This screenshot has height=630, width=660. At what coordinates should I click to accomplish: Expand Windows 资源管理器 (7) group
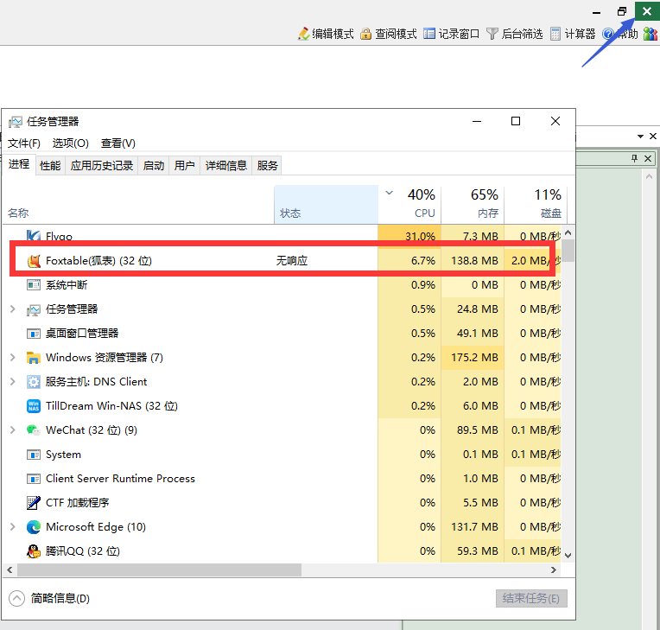13,358
